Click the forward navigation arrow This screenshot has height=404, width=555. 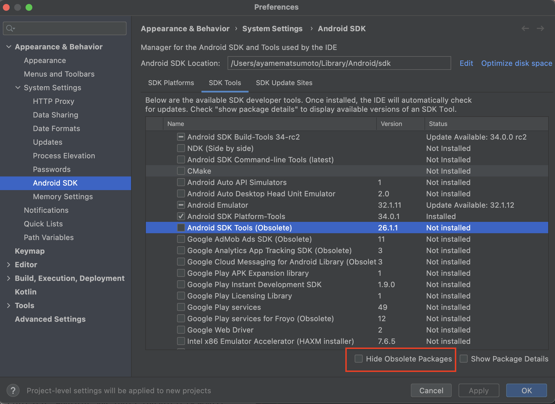tap(540, 28)
